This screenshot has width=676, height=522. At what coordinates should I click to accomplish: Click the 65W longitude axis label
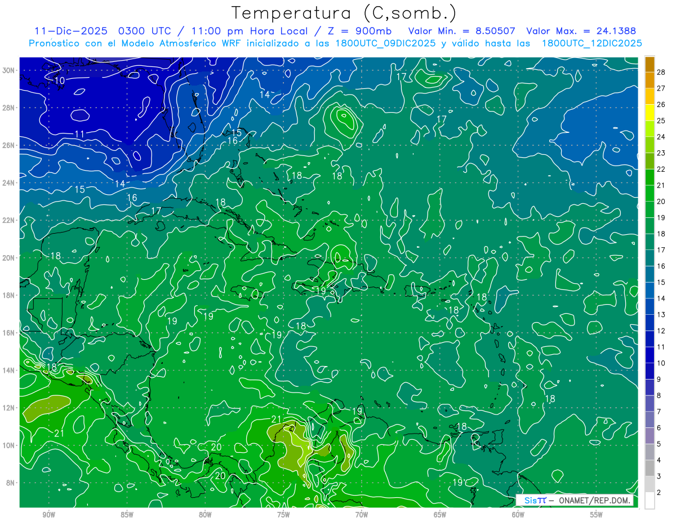click(x=440, y=515)
